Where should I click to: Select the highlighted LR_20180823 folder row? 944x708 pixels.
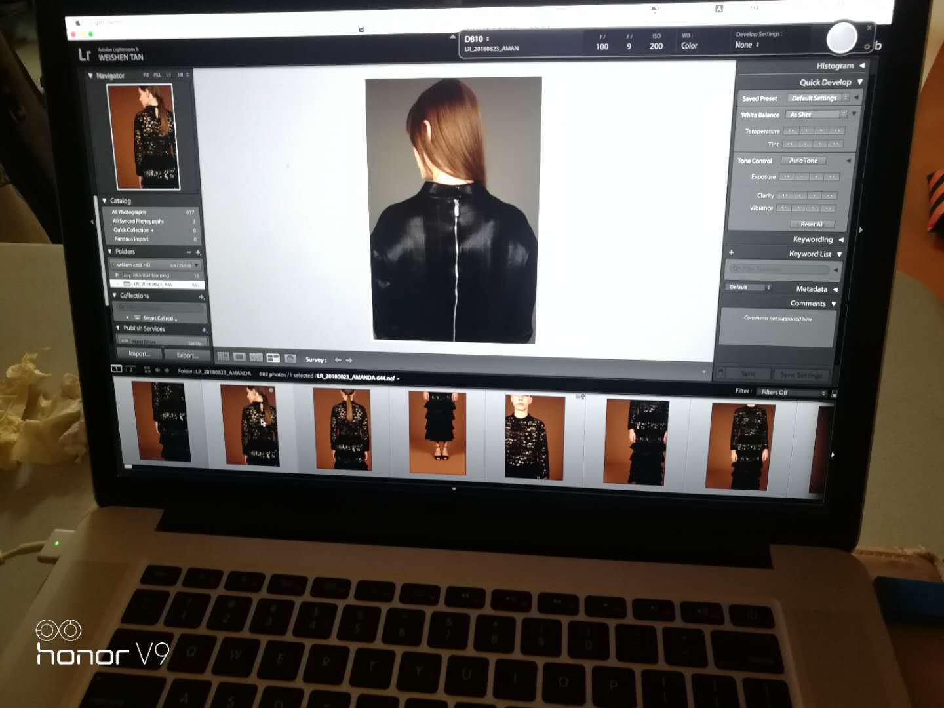[157, 285]
